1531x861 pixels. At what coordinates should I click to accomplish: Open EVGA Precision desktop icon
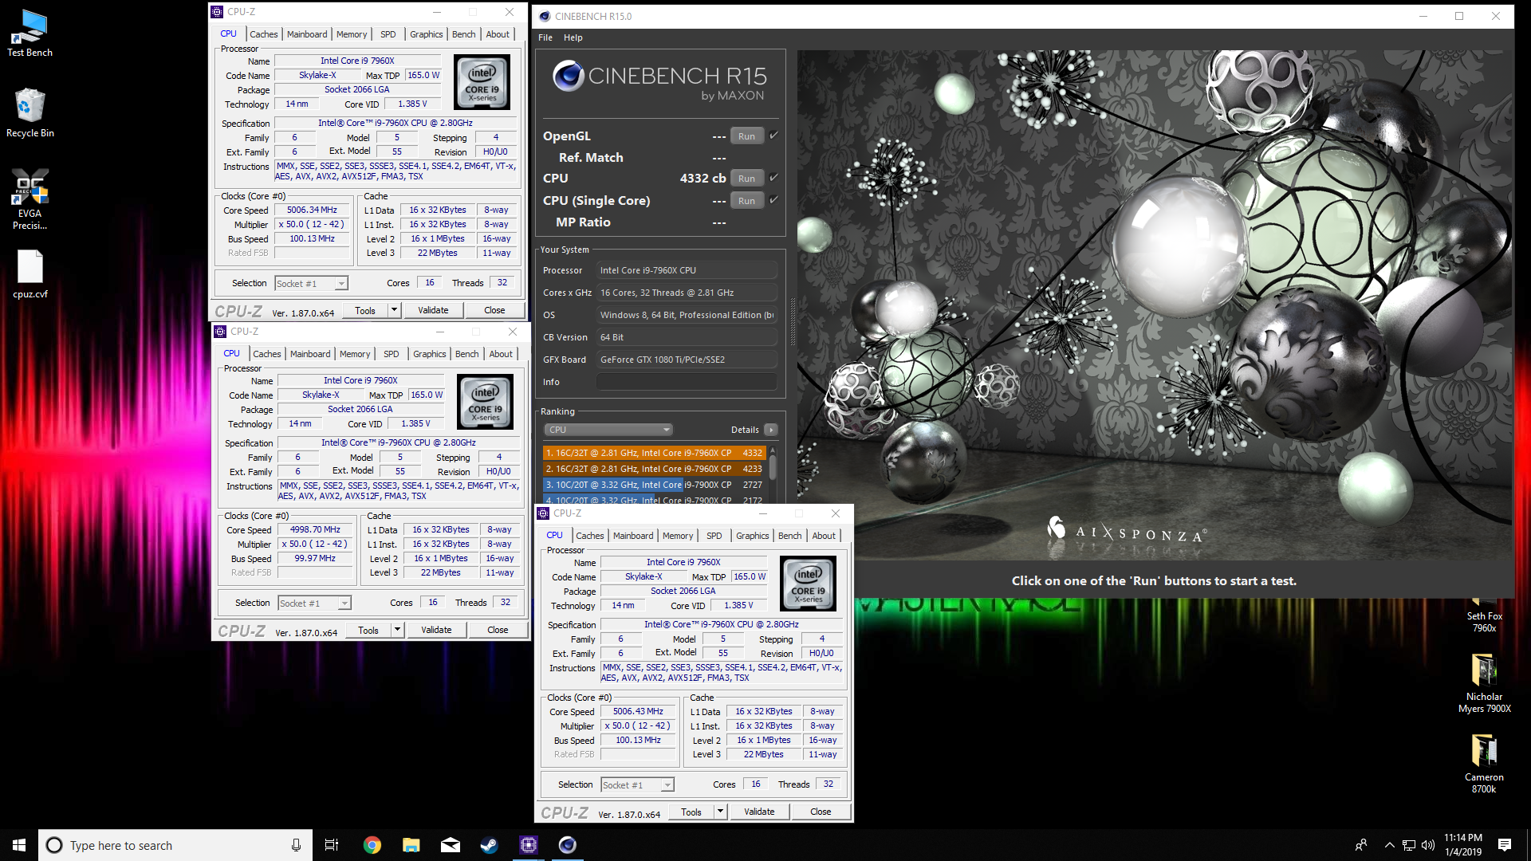(x=30, y=199)
